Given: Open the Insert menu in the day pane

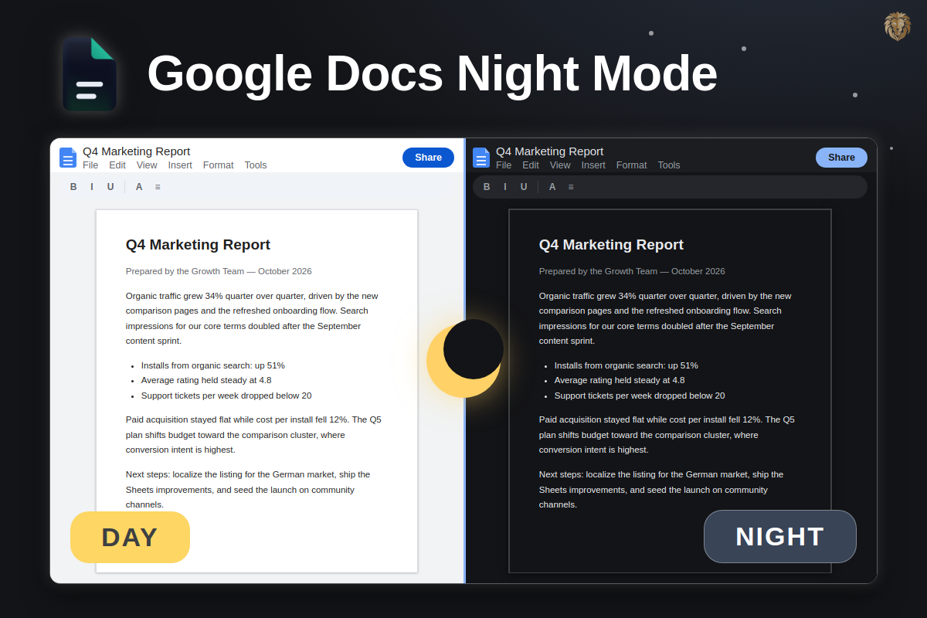Looking at the screenshot, I should click(180, 165).
